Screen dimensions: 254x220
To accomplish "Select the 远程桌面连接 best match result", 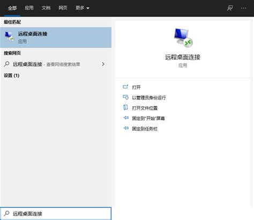I will pos(56,37).
